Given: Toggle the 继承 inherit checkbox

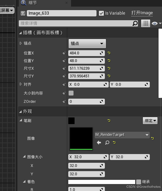Looking at the screenshot, I should pyautogui.click(x=139, y=182).
